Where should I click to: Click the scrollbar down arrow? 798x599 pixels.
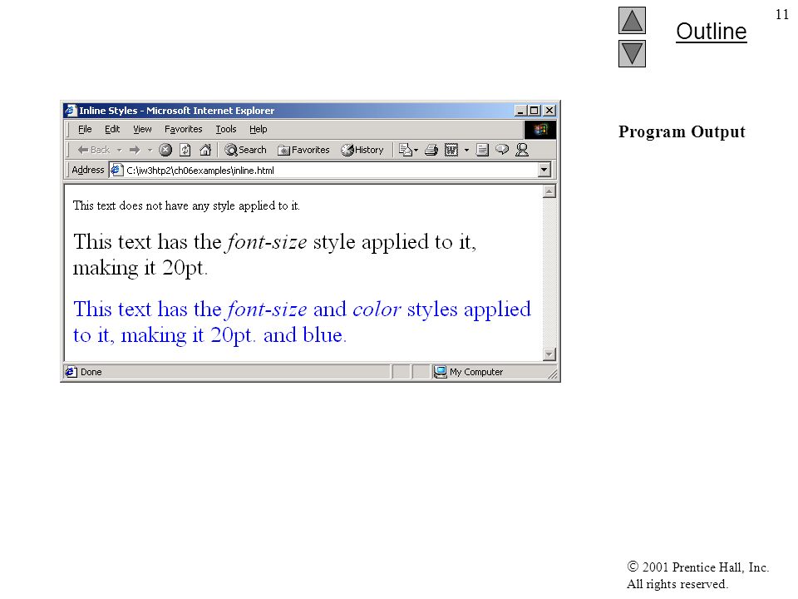[549, 354]
